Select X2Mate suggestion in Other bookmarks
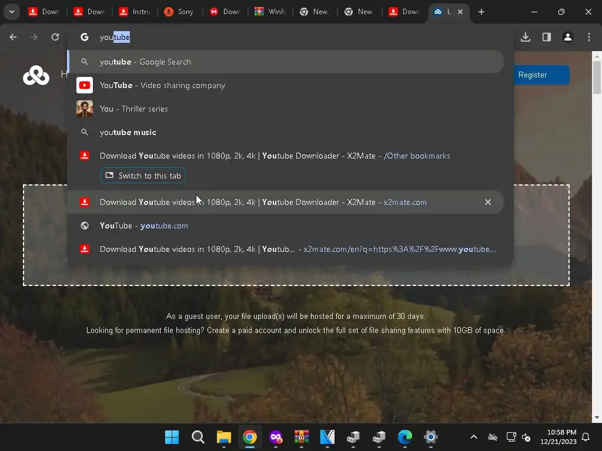The image size is (602, 451). pyautogui.click(x=286, y=156)
